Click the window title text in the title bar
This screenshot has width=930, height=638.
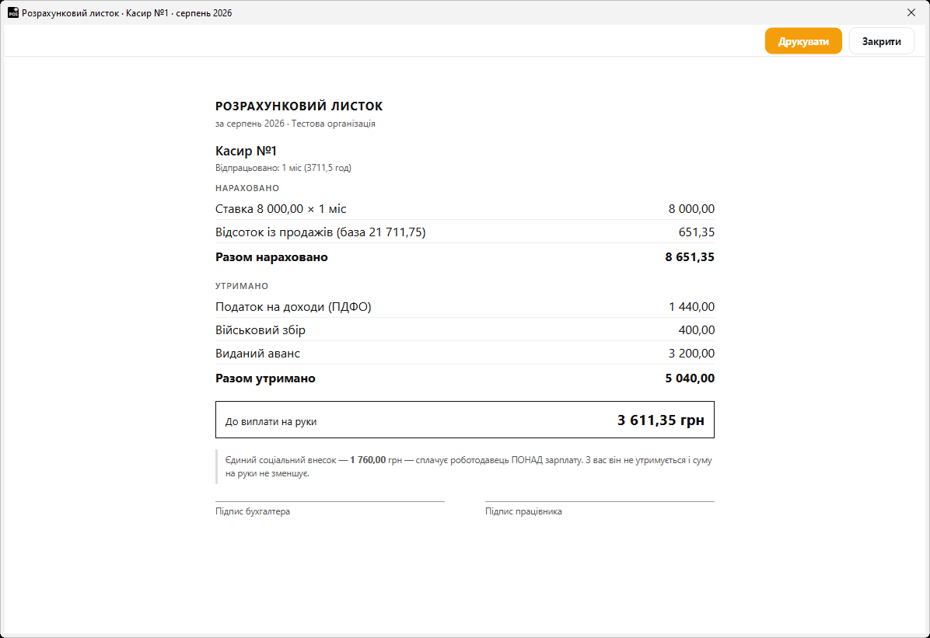point(127,13)
